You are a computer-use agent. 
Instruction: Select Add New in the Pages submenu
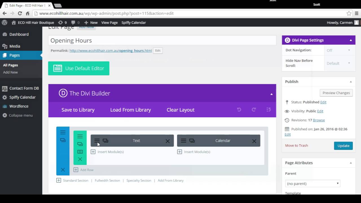pyautogui.click(x=10, y=72)
